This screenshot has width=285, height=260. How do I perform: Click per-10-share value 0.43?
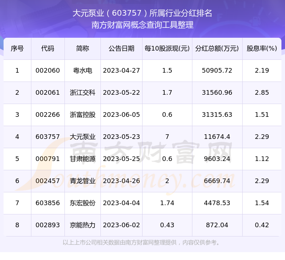(x=167, y=225)
